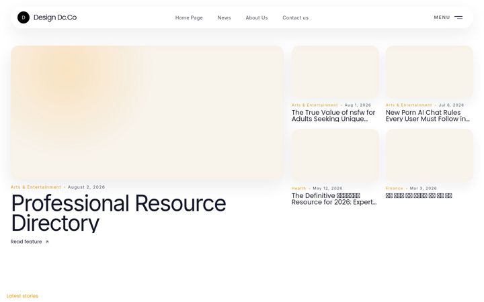
Task: Open The Definitive Resource for 2026 article
Action: (x=334, y=199)
